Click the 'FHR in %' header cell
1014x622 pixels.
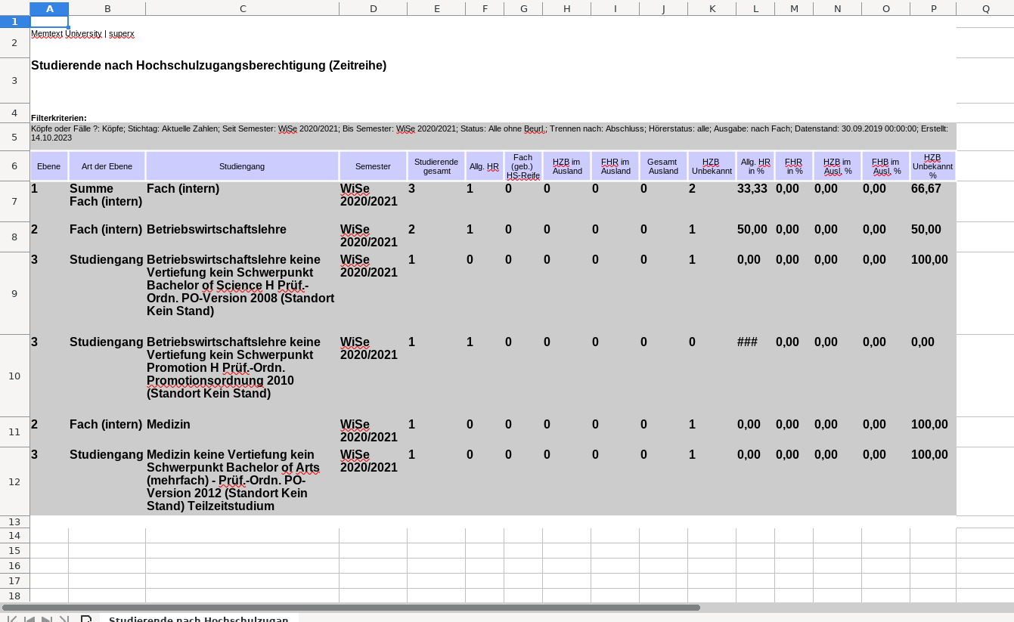(794, 166)
